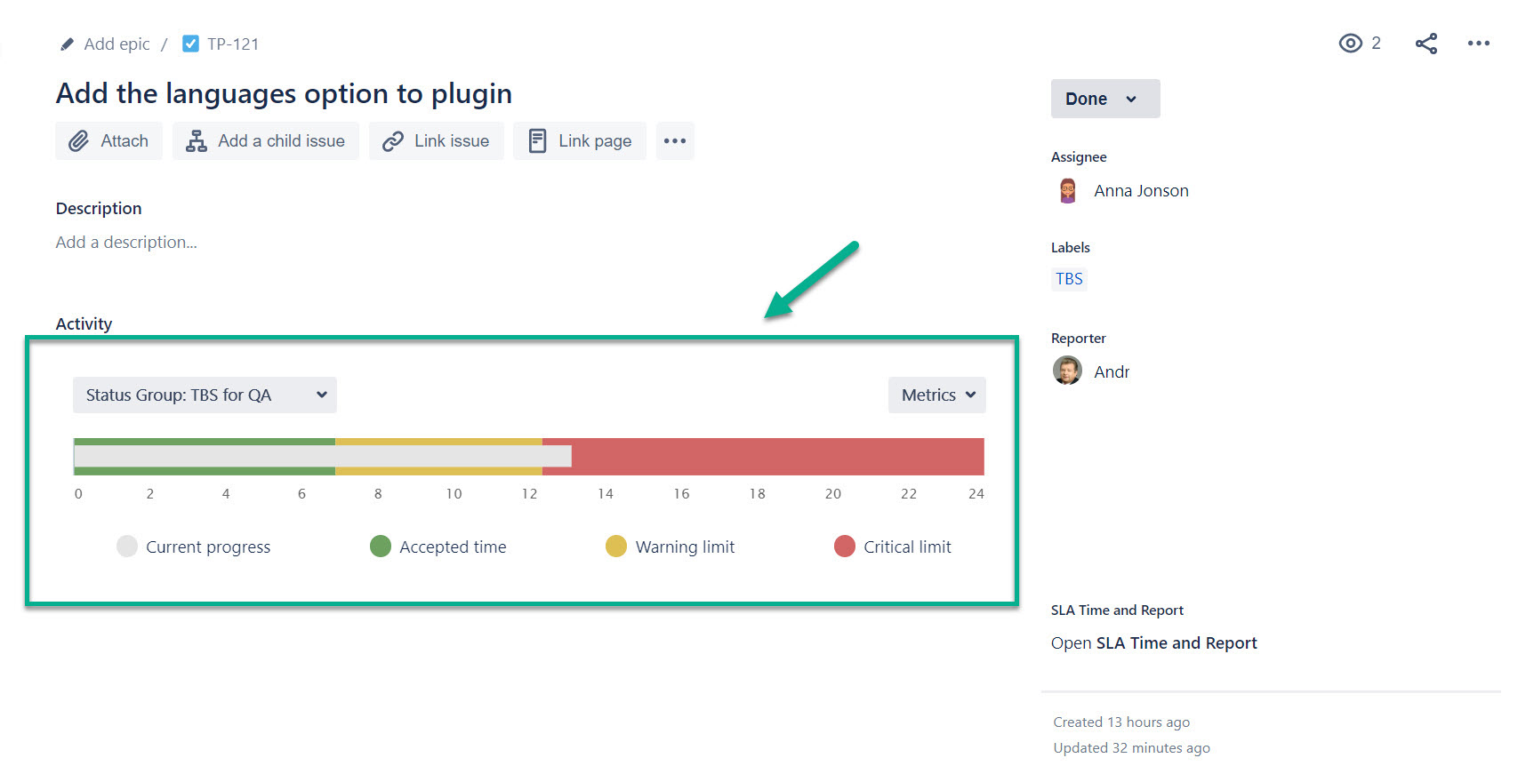Toggle the Warning limit legend item

pos(671,547)
